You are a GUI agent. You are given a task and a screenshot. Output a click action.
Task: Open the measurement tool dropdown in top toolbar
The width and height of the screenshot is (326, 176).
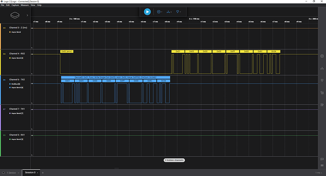169,12
